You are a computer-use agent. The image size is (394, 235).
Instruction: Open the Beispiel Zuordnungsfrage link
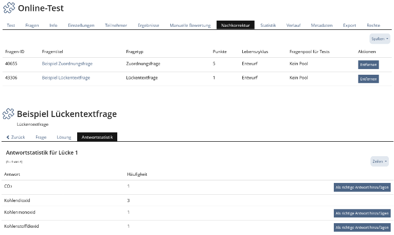tap(67, 64)
